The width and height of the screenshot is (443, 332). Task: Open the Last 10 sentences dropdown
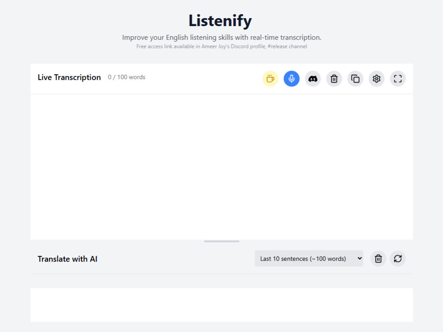[309, 259]
